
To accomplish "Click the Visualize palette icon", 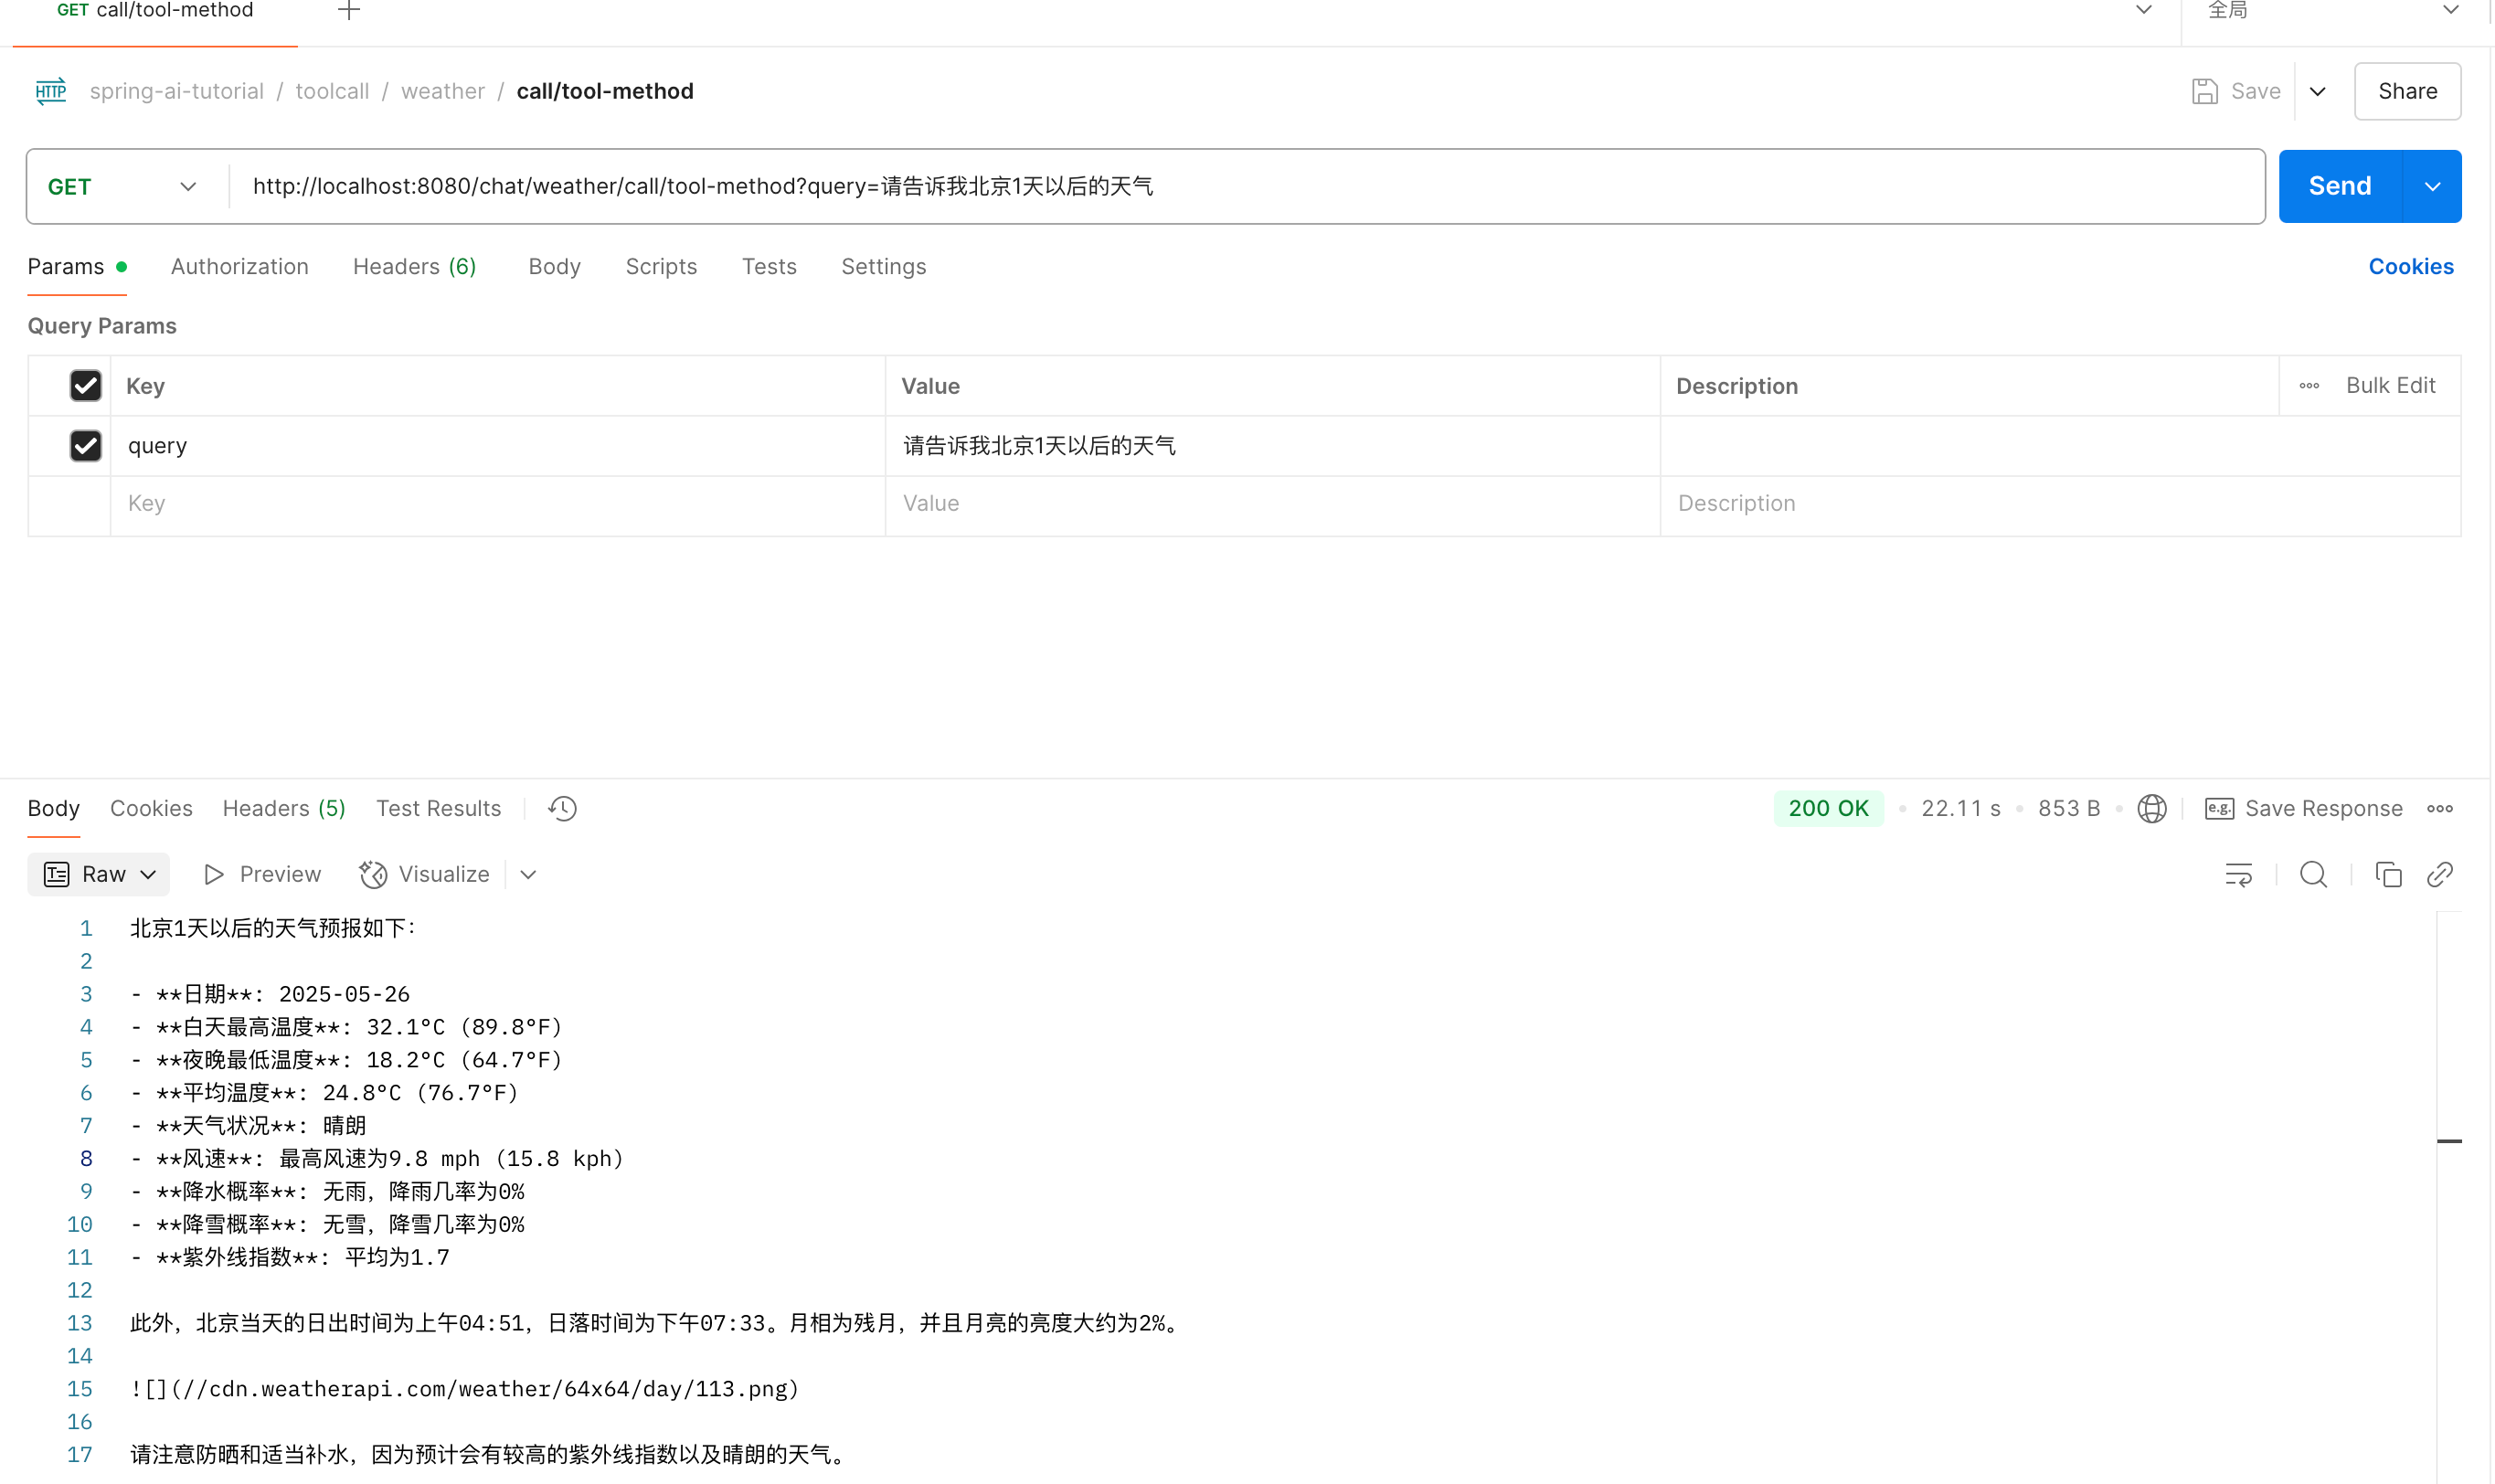I will coord(373,875).
